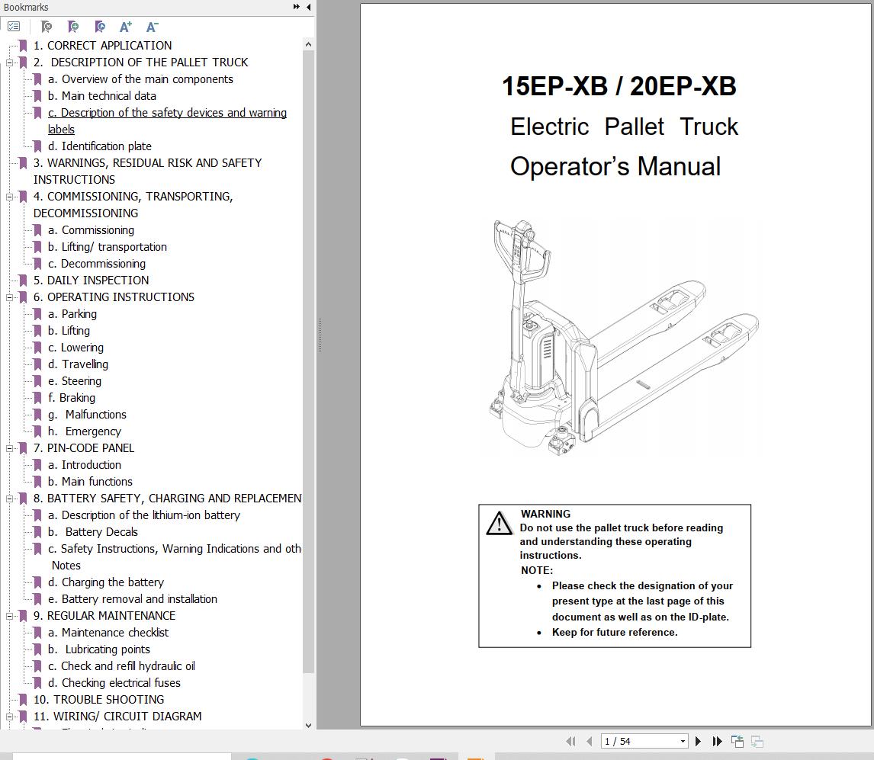This screenshot has width=874, height=760.
Task: Click the '15EP-XB / 20EP-XB' title text
Action: 619,86
